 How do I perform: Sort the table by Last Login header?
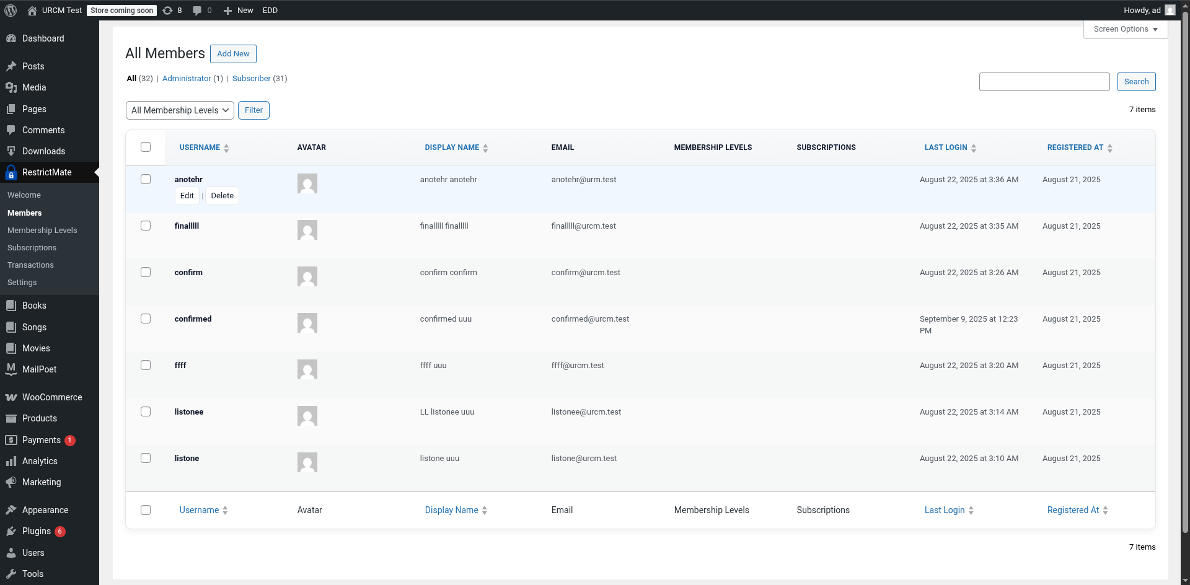[x=945, y=147]
